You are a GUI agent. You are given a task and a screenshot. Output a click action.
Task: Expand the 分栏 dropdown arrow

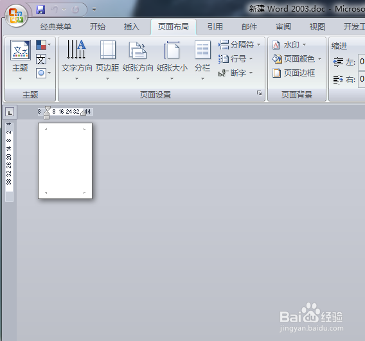203,78
